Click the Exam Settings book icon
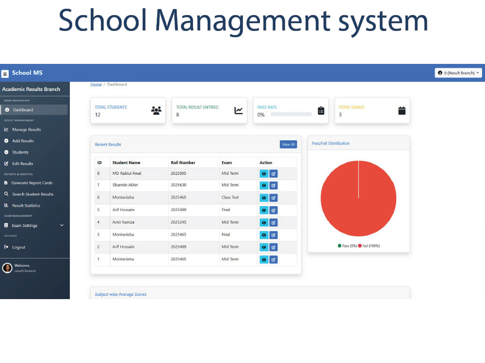 coord(6,226)
